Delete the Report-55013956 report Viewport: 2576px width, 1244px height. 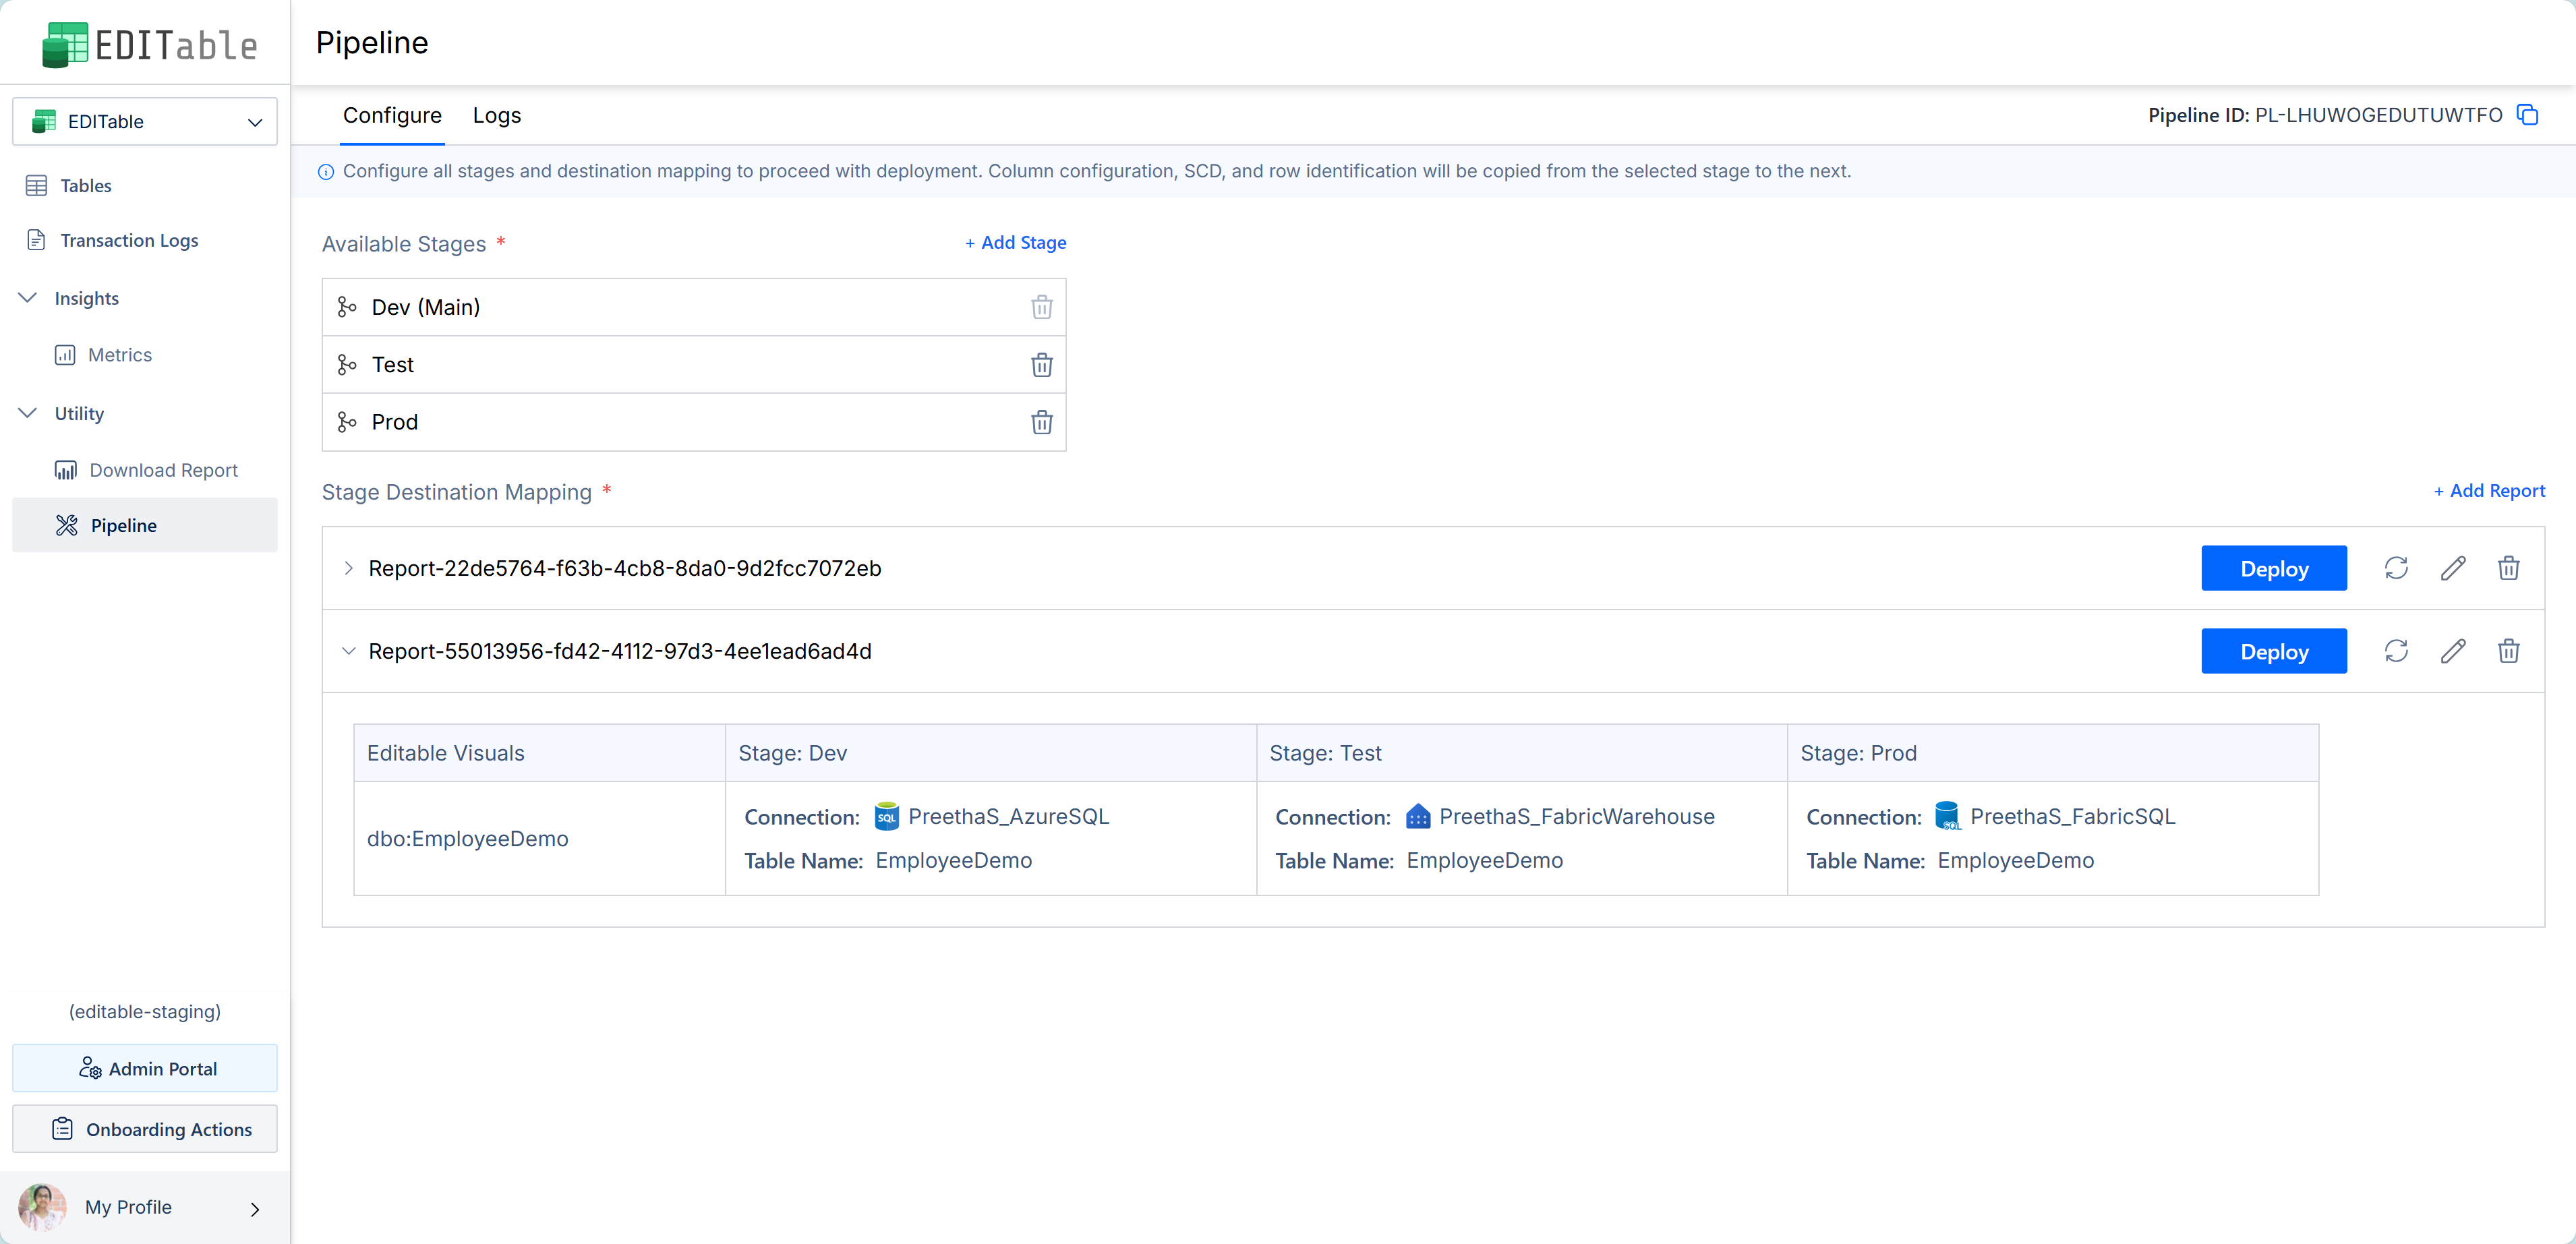[x=2508, y=651]
